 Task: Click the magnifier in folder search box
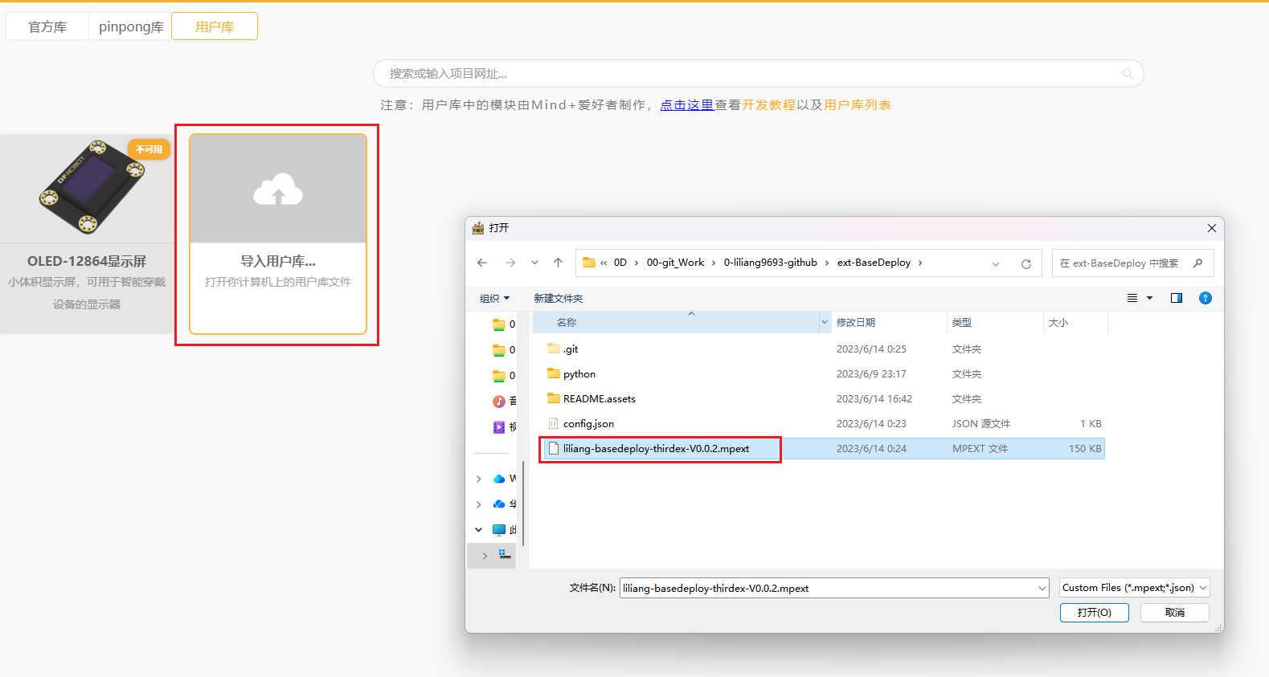1198,263
